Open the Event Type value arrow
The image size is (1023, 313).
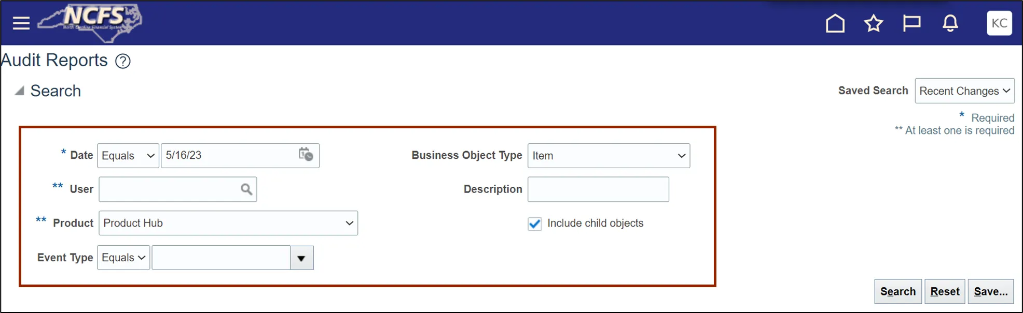click(x=301, y=258)
